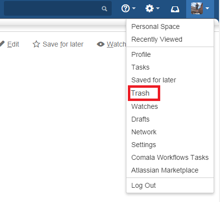
Task: Open Atlassian Marketplace menu entry
Action: pos(170,170)
